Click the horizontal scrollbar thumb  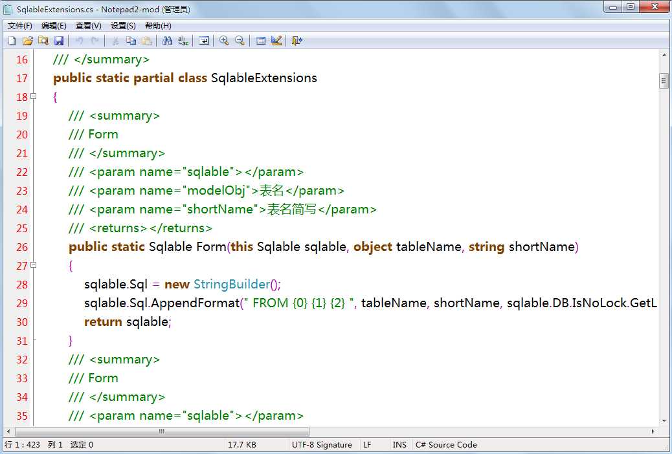162,431
